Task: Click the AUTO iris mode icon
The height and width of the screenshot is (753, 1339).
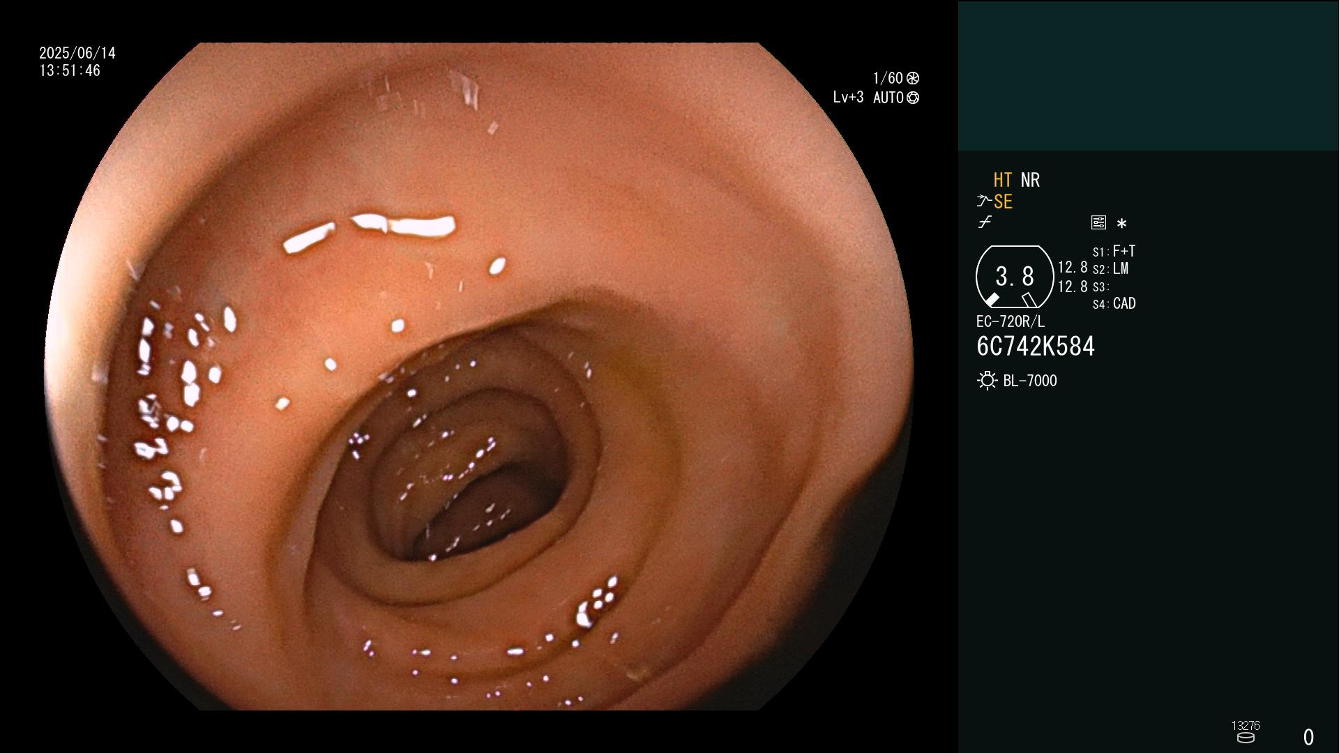Action: click(912, 98)
